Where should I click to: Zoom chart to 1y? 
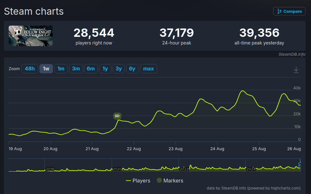click(x=105, y=69)
